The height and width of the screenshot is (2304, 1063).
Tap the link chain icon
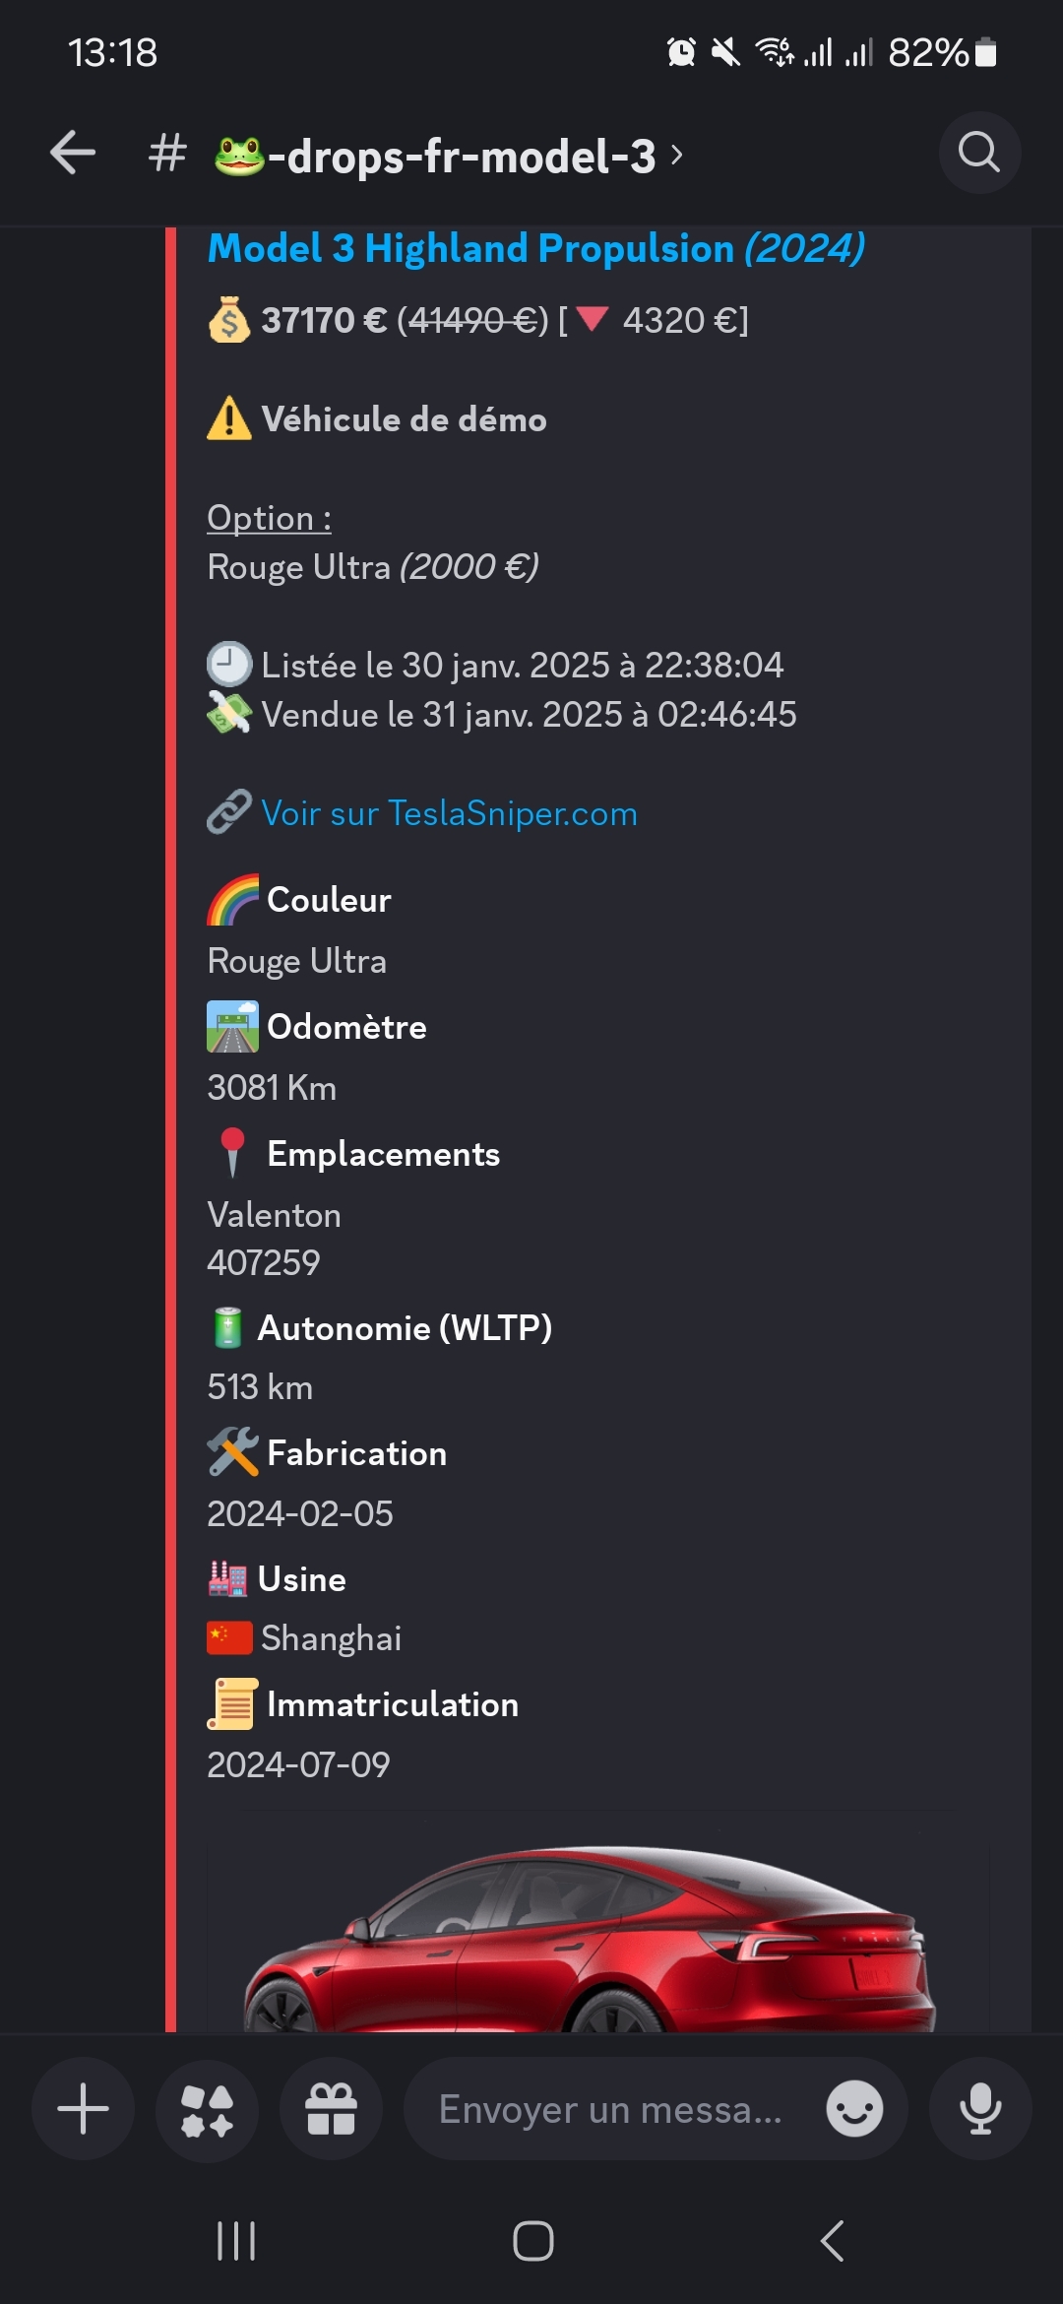229,813
